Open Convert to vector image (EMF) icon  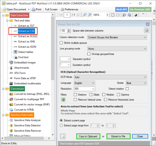(11, 104)
